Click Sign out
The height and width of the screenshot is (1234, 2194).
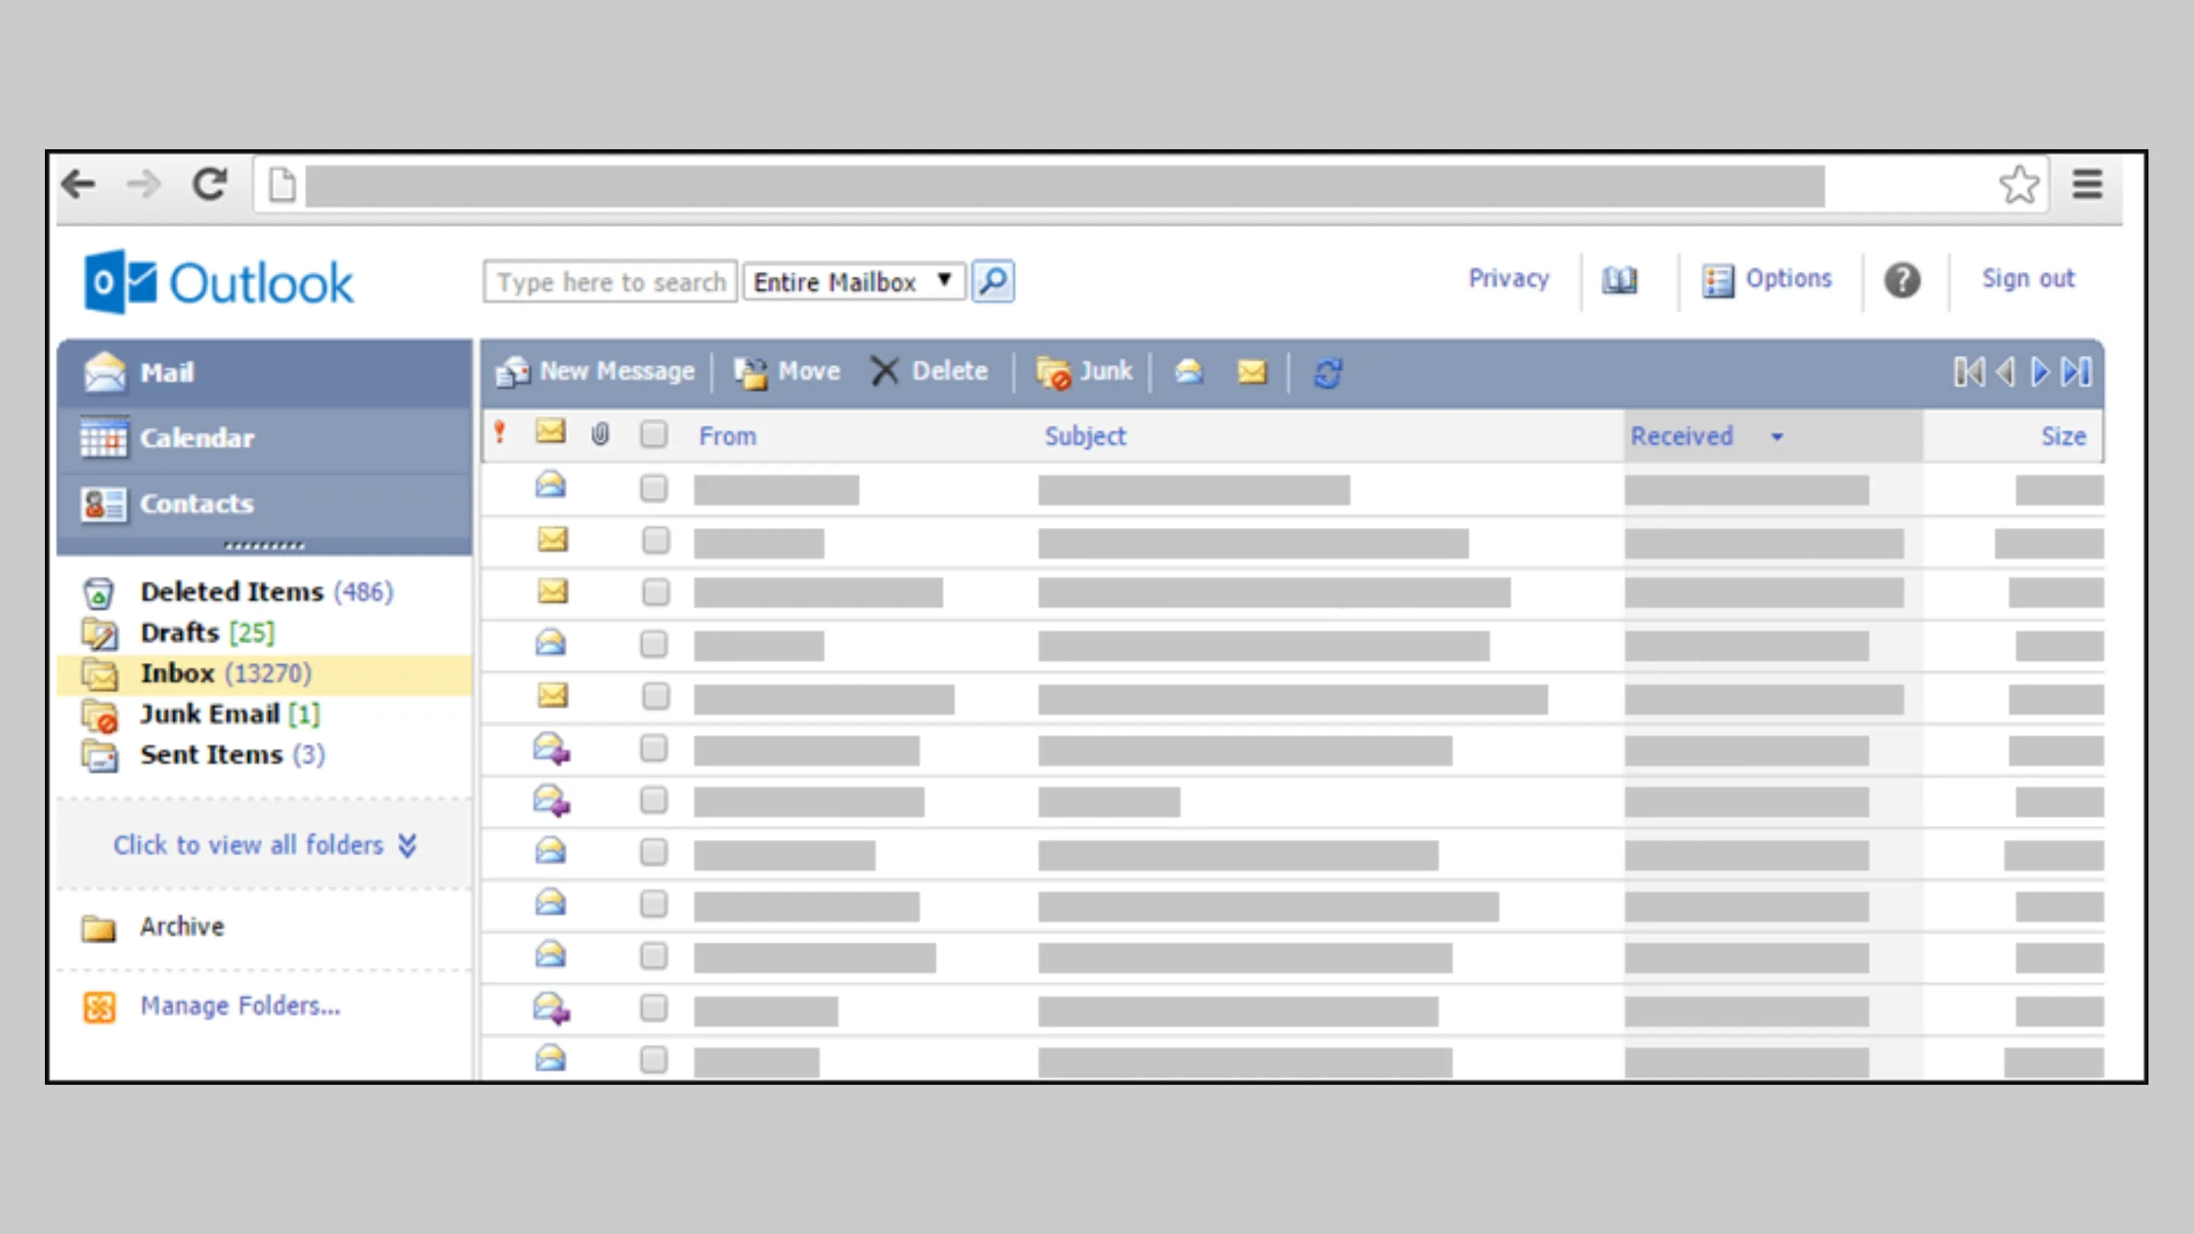(x=2028, y=279)
